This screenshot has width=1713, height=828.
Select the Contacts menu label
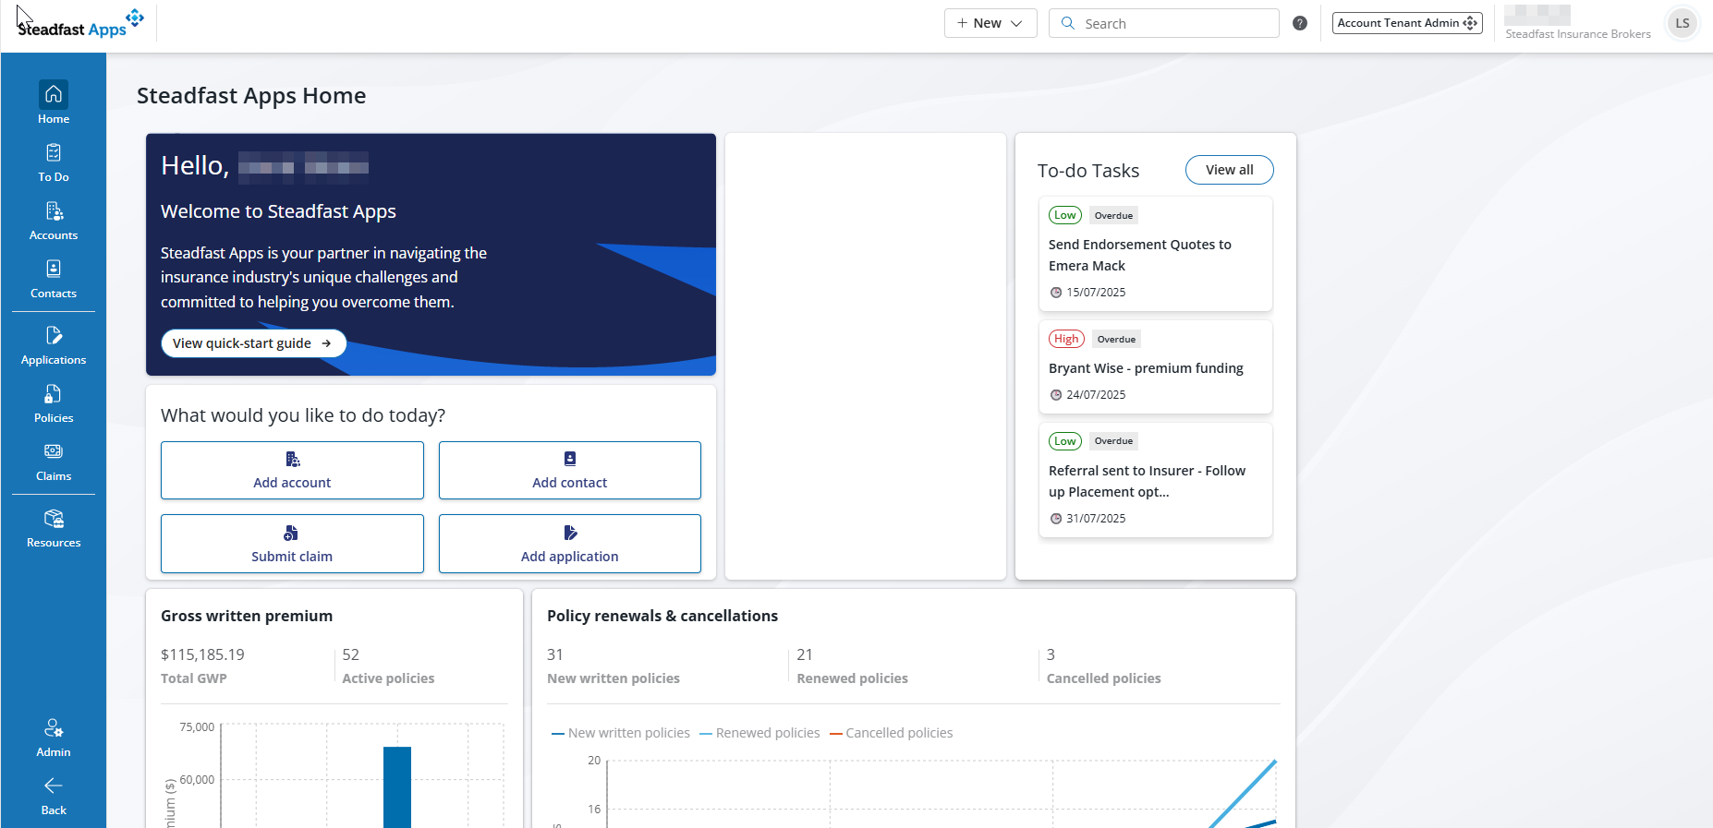pyautogui.click(x=54, y=294)
